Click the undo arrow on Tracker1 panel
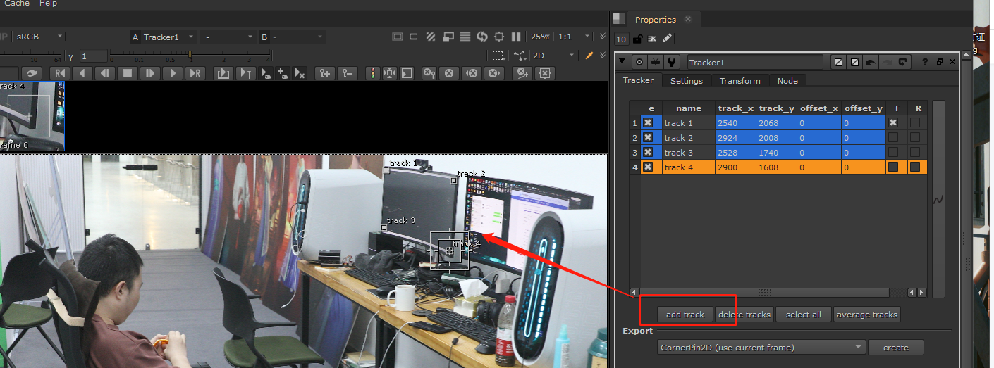Viewport: 994px width, 368px height. [x=871, y=62]
